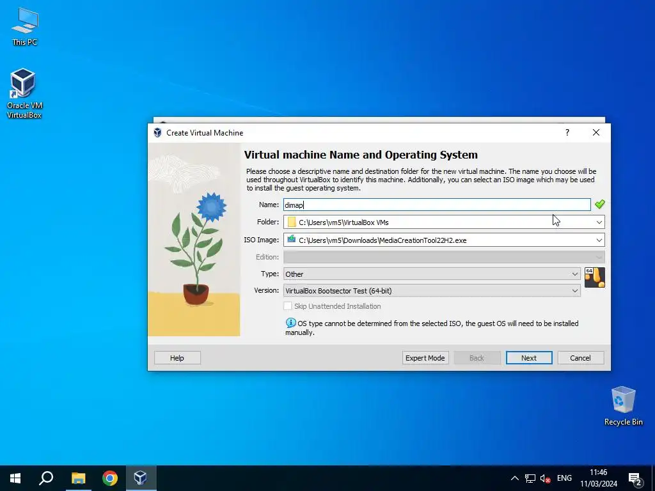Switch to Expert Mode

(425, 358)
